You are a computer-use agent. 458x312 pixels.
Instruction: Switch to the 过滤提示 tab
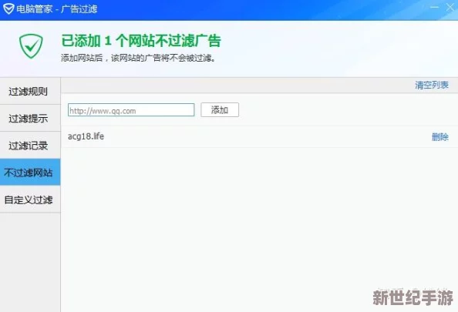coord(30,119)
